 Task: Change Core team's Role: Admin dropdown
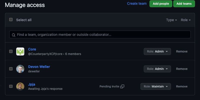[157, 51]
